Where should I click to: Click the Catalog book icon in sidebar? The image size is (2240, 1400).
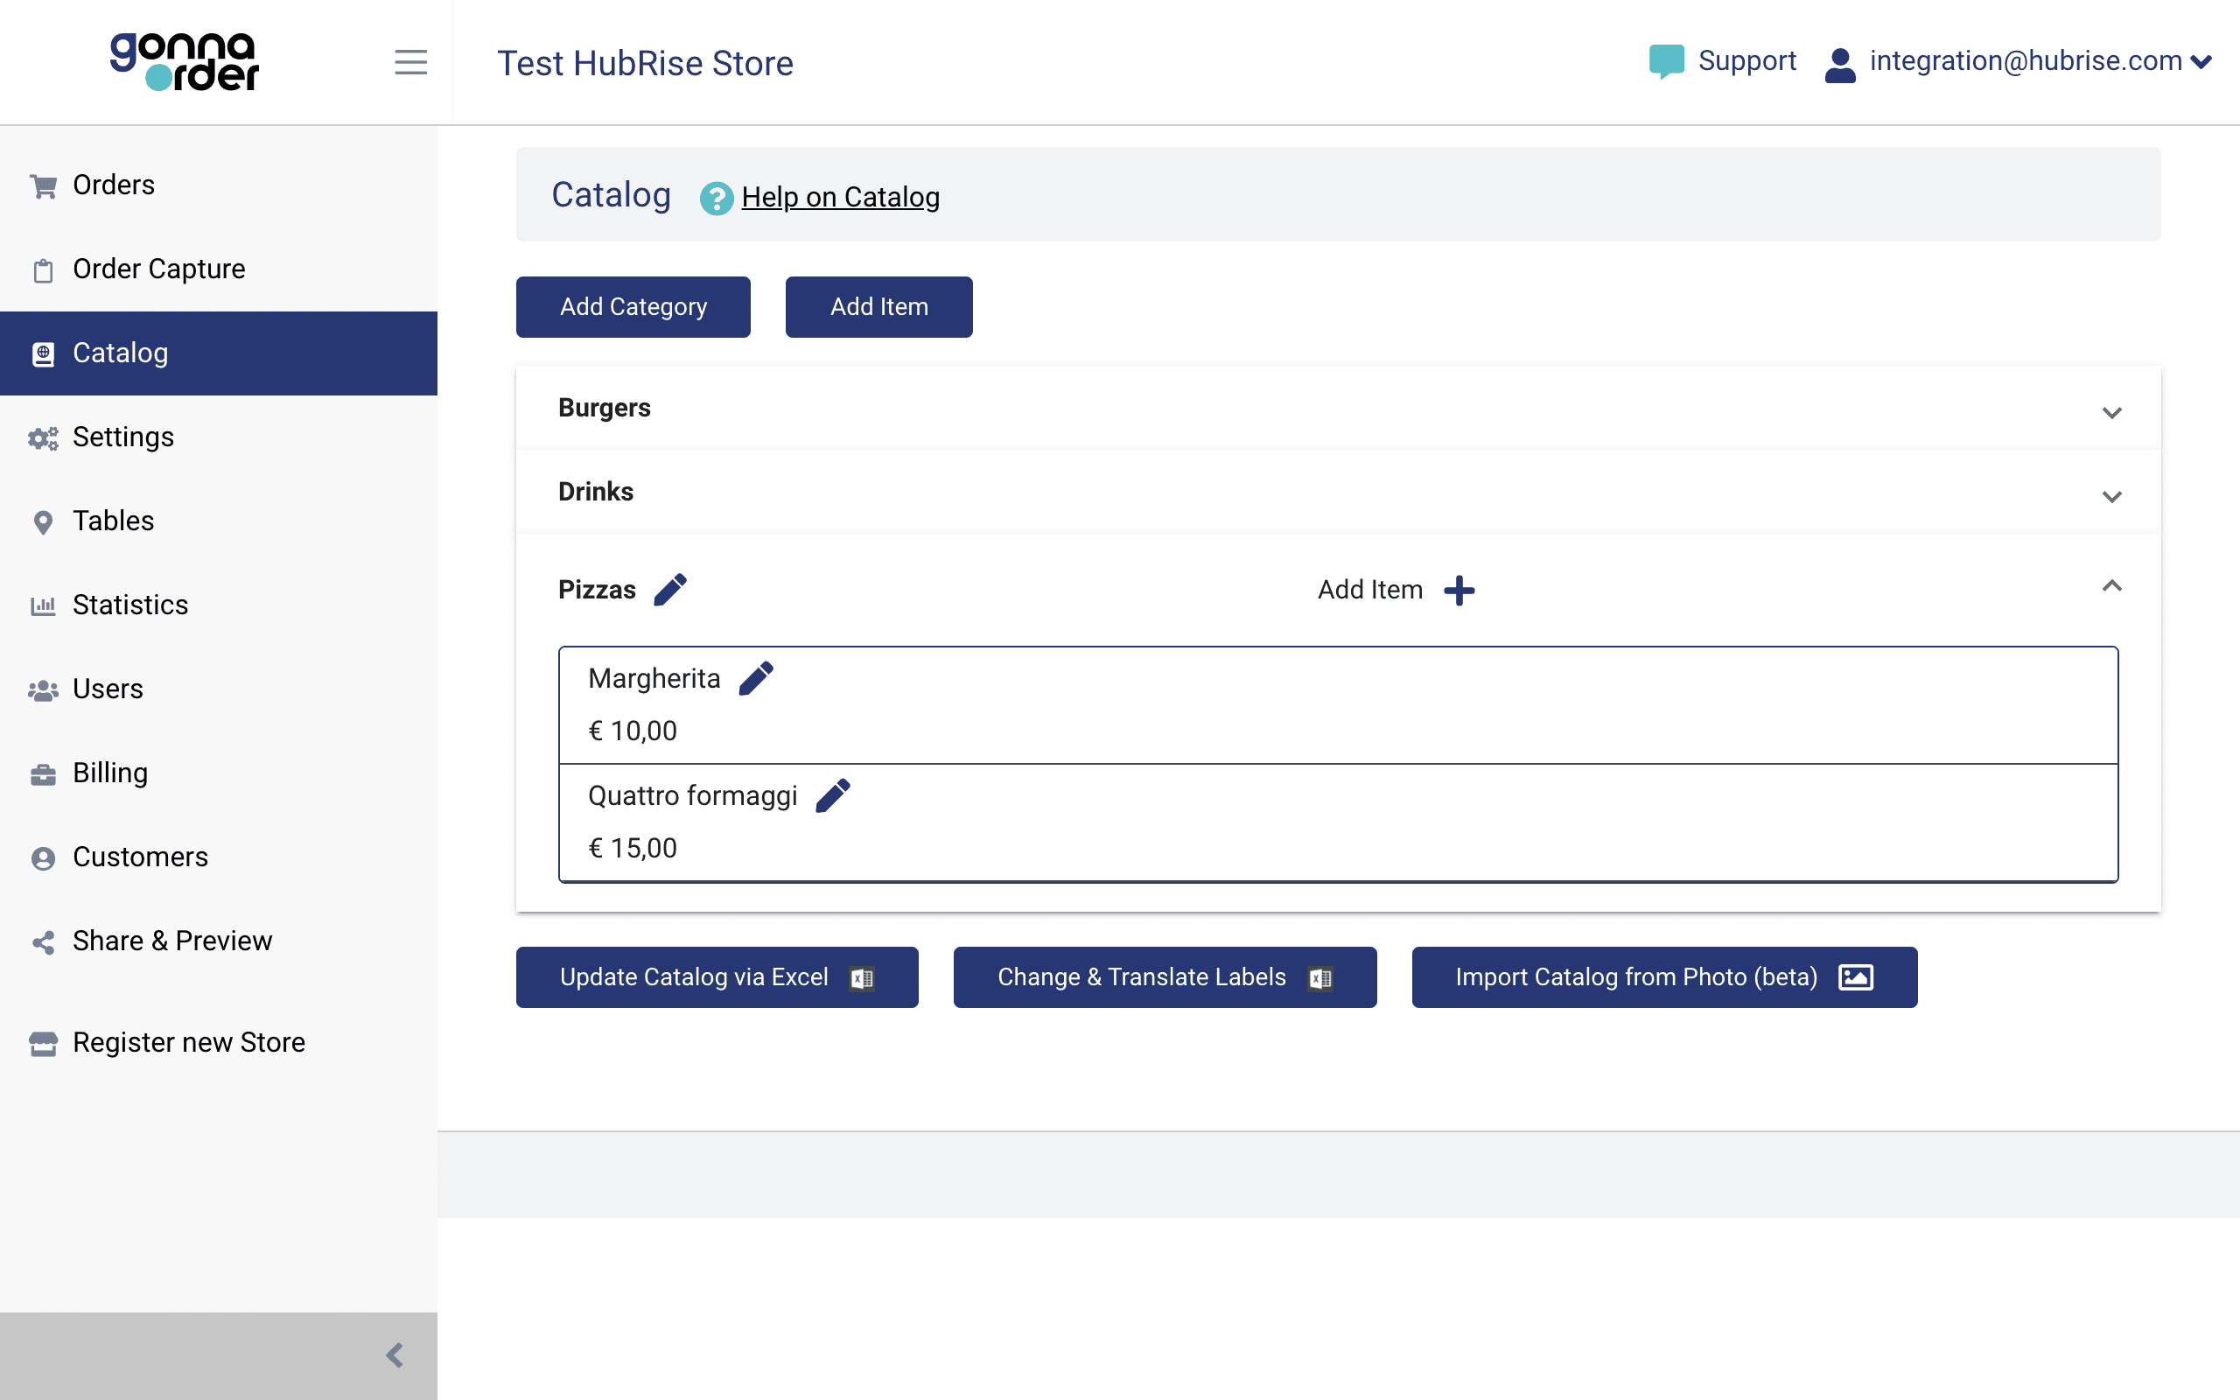point(44,353)
